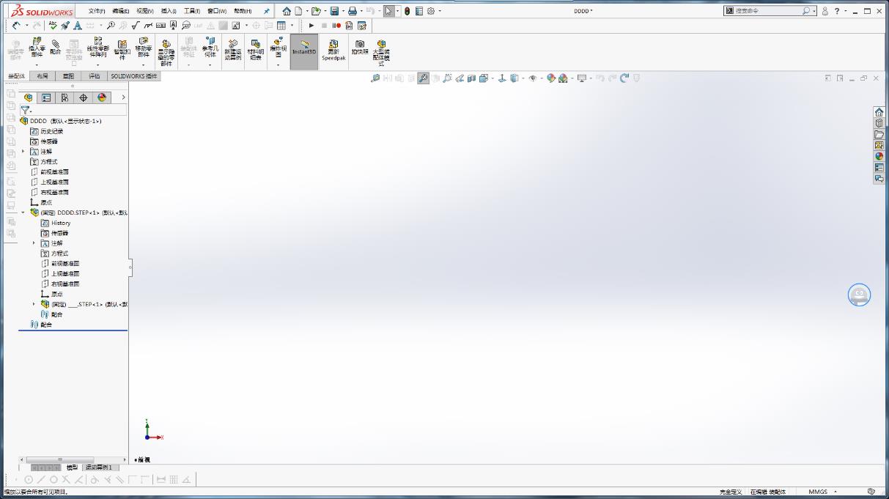Click the 配合 mate paperclip tool in ribbon

[x=56, y=47]
